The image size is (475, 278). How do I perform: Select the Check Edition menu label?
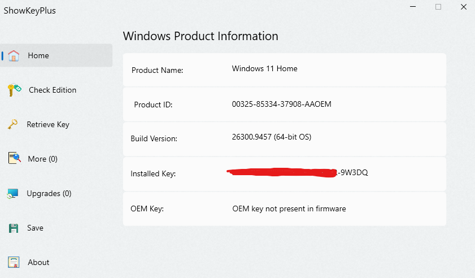pyautogui.click(x=53, y=90)
